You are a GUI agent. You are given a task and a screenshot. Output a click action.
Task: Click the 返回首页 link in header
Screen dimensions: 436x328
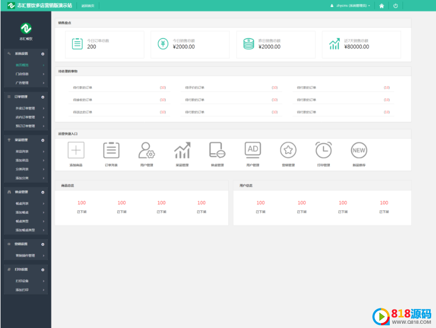(88, 6)
